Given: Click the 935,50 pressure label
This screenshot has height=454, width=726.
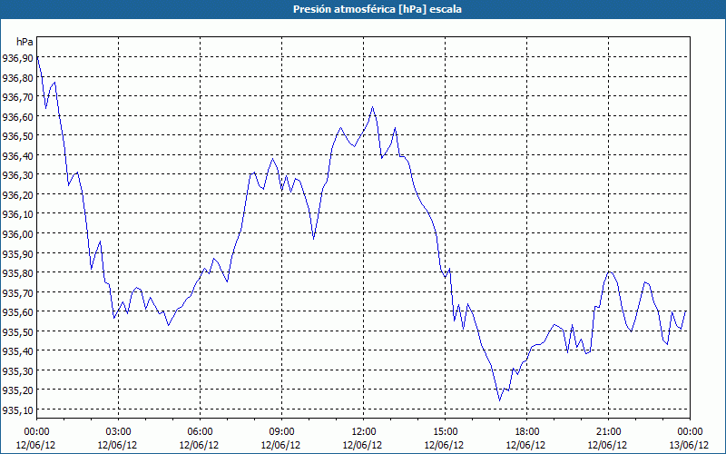Looking at the screenshot, I should coord(17,331).
